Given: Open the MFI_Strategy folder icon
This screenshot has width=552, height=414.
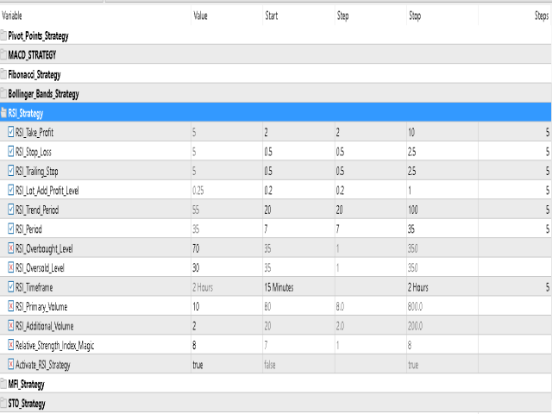Looking at the screenshot, I should click(x=3, y=384).
